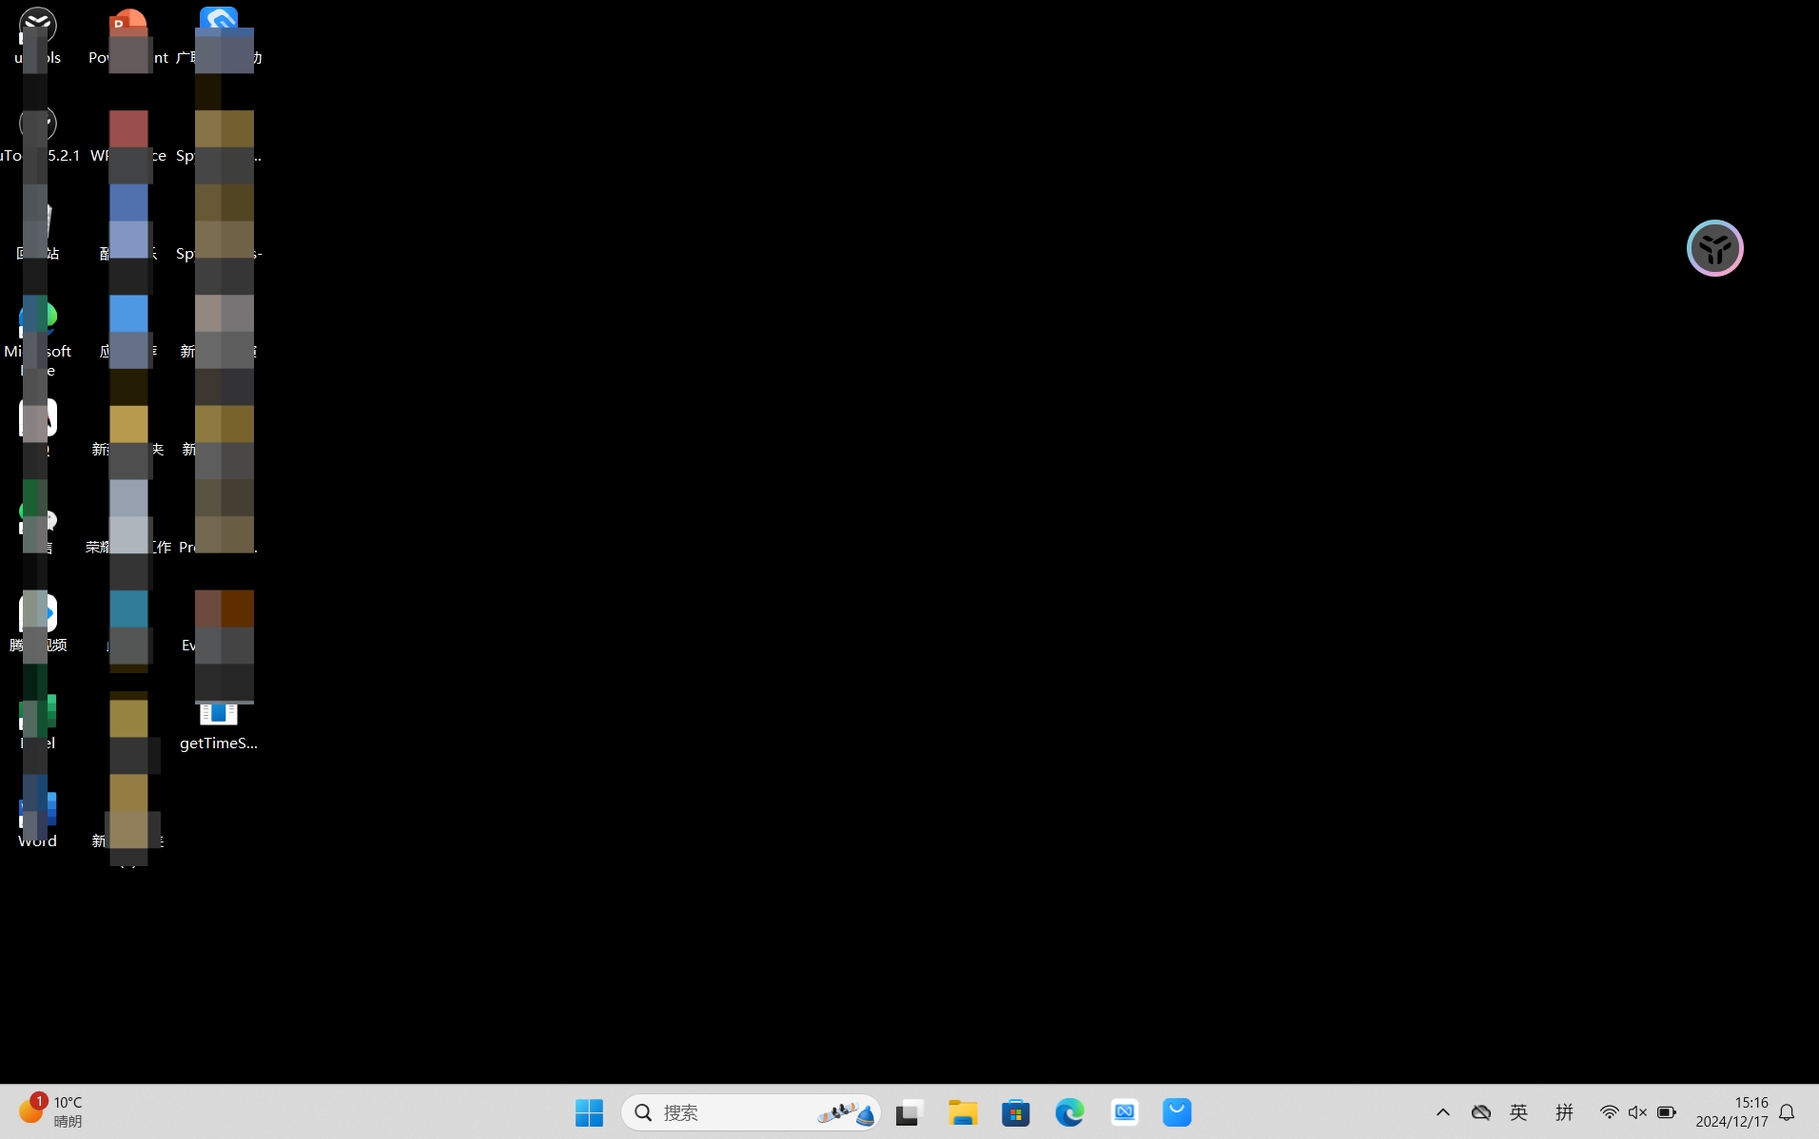Select the PowerPoint desktop shortcut
This screenshot has width=1819, height=1139.
click(x=128, y=38)
